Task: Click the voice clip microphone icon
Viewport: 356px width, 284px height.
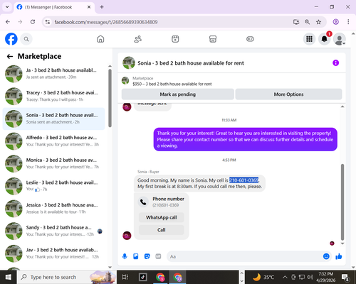Action: [x=125, y=256]
